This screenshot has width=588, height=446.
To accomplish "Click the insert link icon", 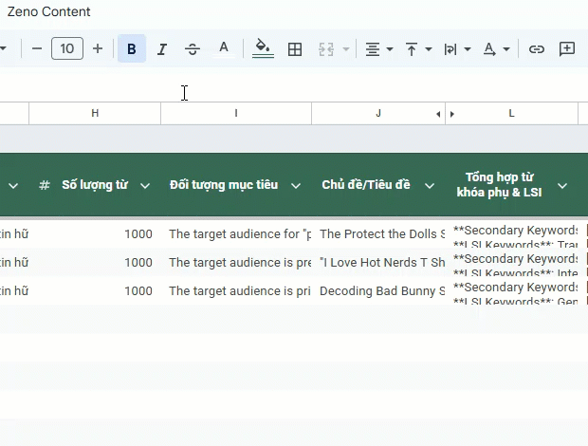I will 537,48.
